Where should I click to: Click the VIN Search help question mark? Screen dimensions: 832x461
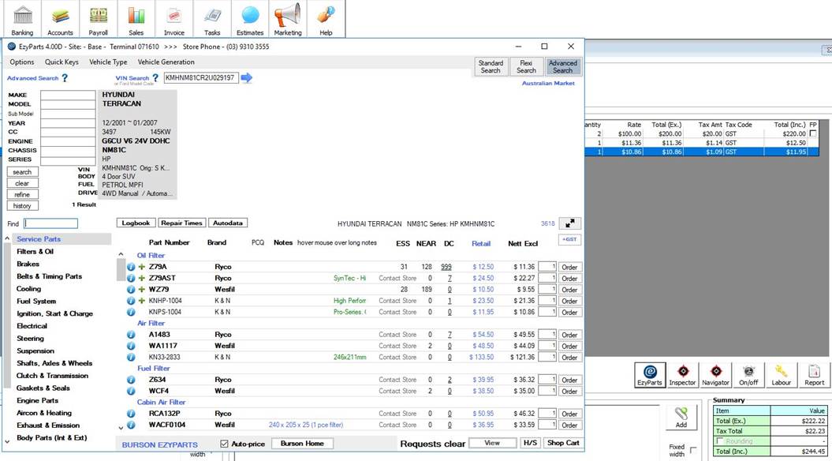155,78
